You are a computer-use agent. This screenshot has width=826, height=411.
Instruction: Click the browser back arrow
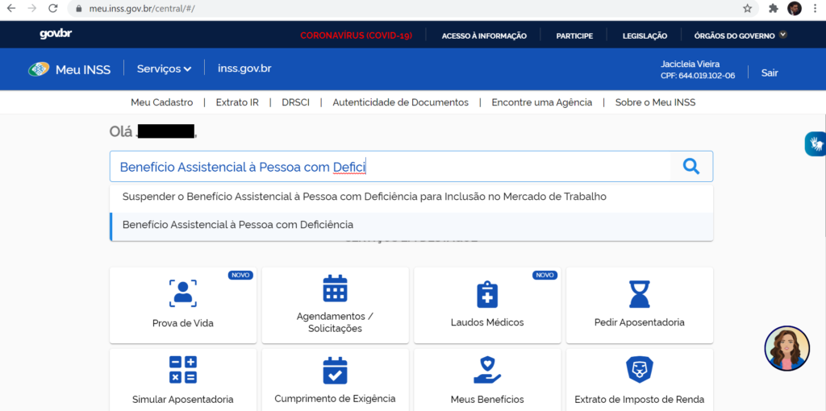[10, 8]
